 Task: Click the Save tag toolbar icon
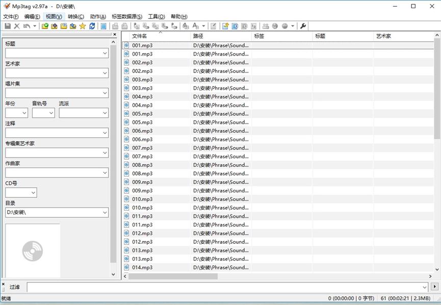click(7, 26)
